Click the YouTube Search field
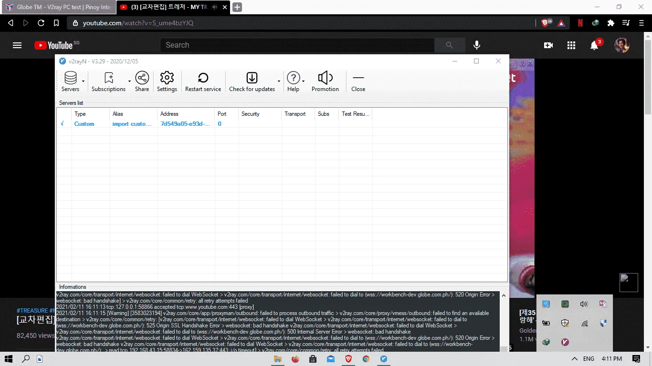This screenshot has height=366, width=652. tap(297, 45)
